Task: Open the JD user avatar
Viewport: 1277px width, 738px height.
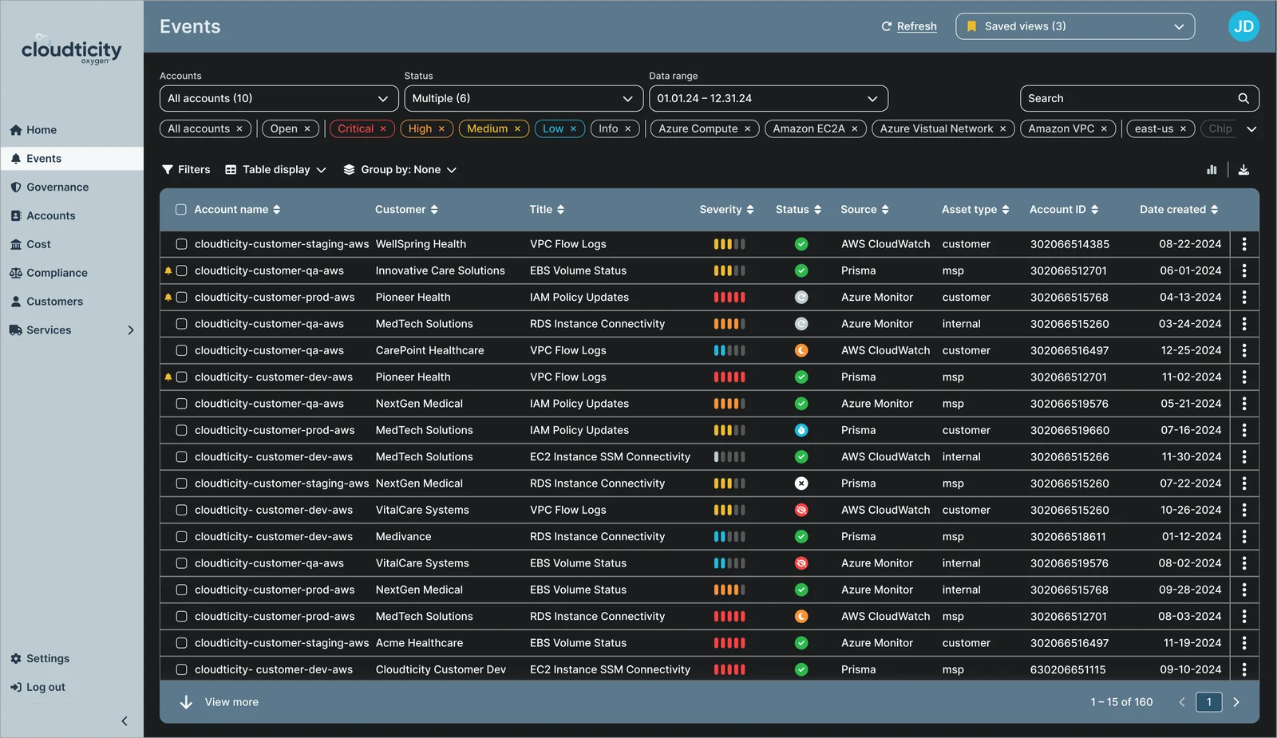Action: click(1243, 26)
